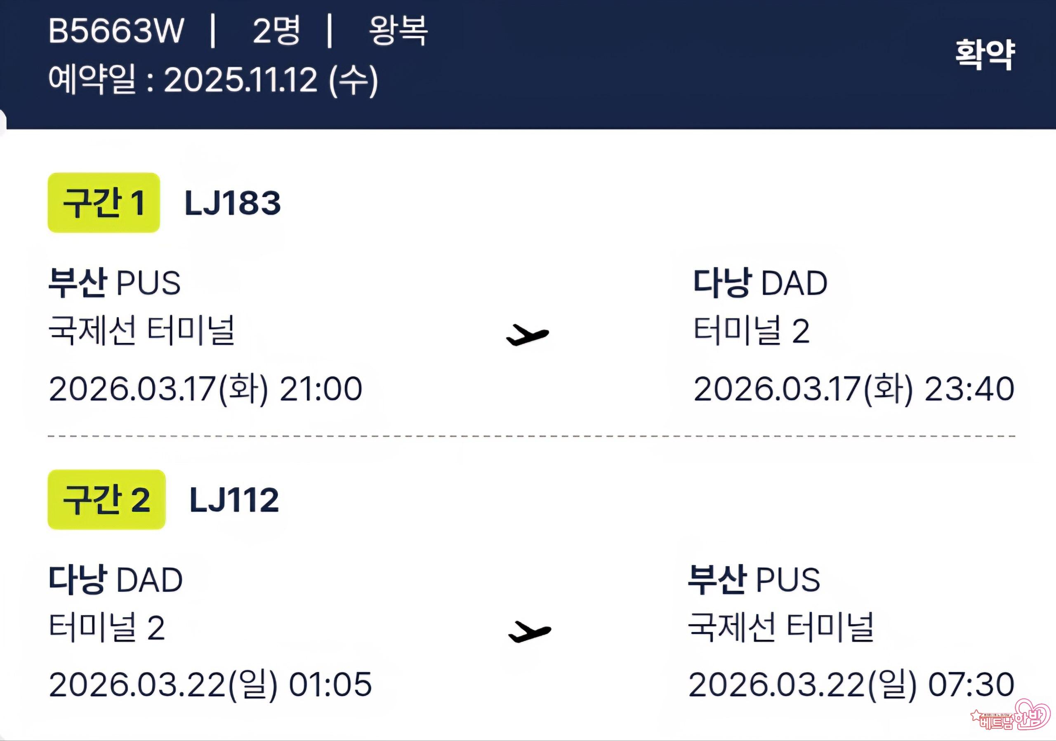Click the 왕복 round-trip label
1056x741 pixels.
click(x=398, y=31)
